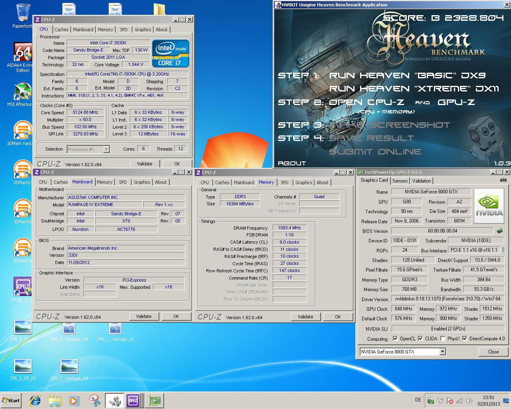Toggle PhysX checkbox in GPU-Z
This screenshot has width=511, height=409.
[443, 338]
